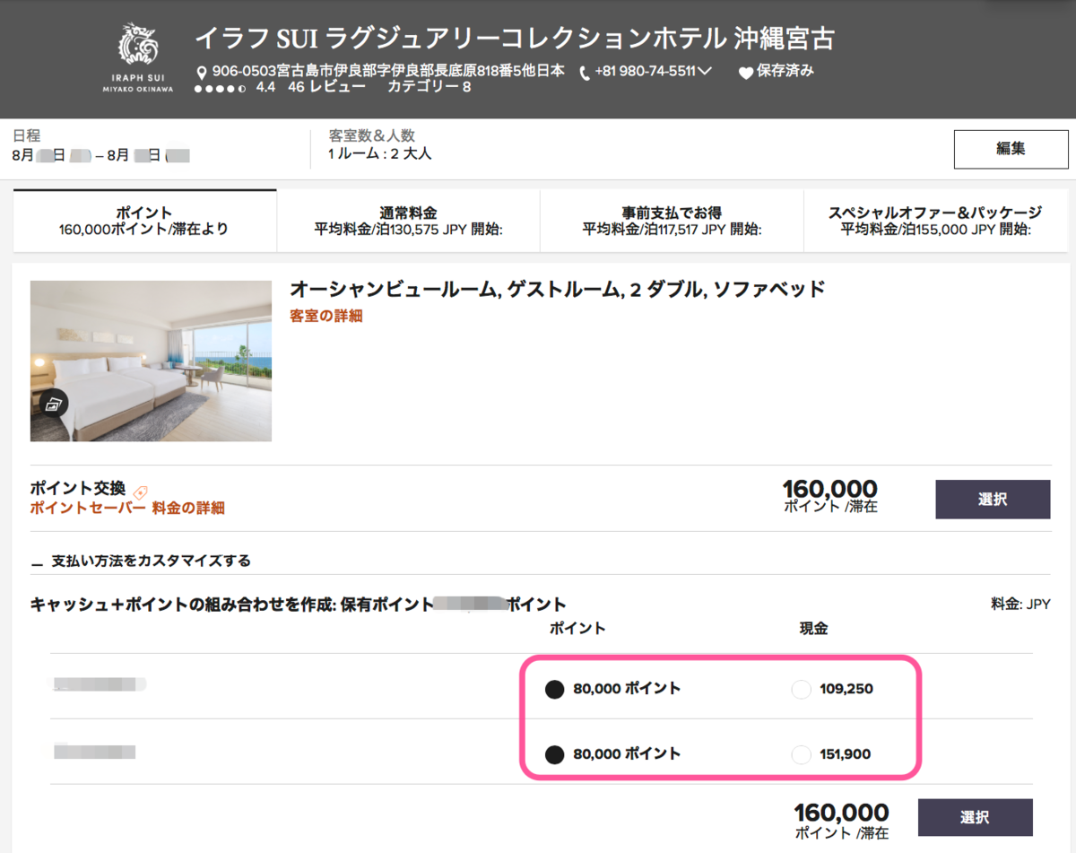1076x853 pixels.
Task: Click the 料金: JPY currency label
Action: click(1020, 605)
